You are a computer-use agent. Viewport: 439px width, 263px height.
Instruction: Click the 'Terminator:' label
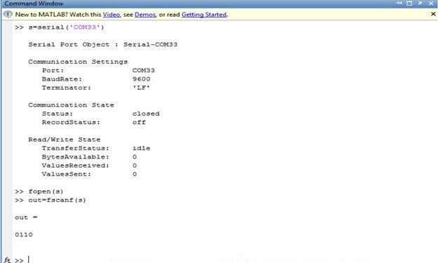(x=67, y=88)
